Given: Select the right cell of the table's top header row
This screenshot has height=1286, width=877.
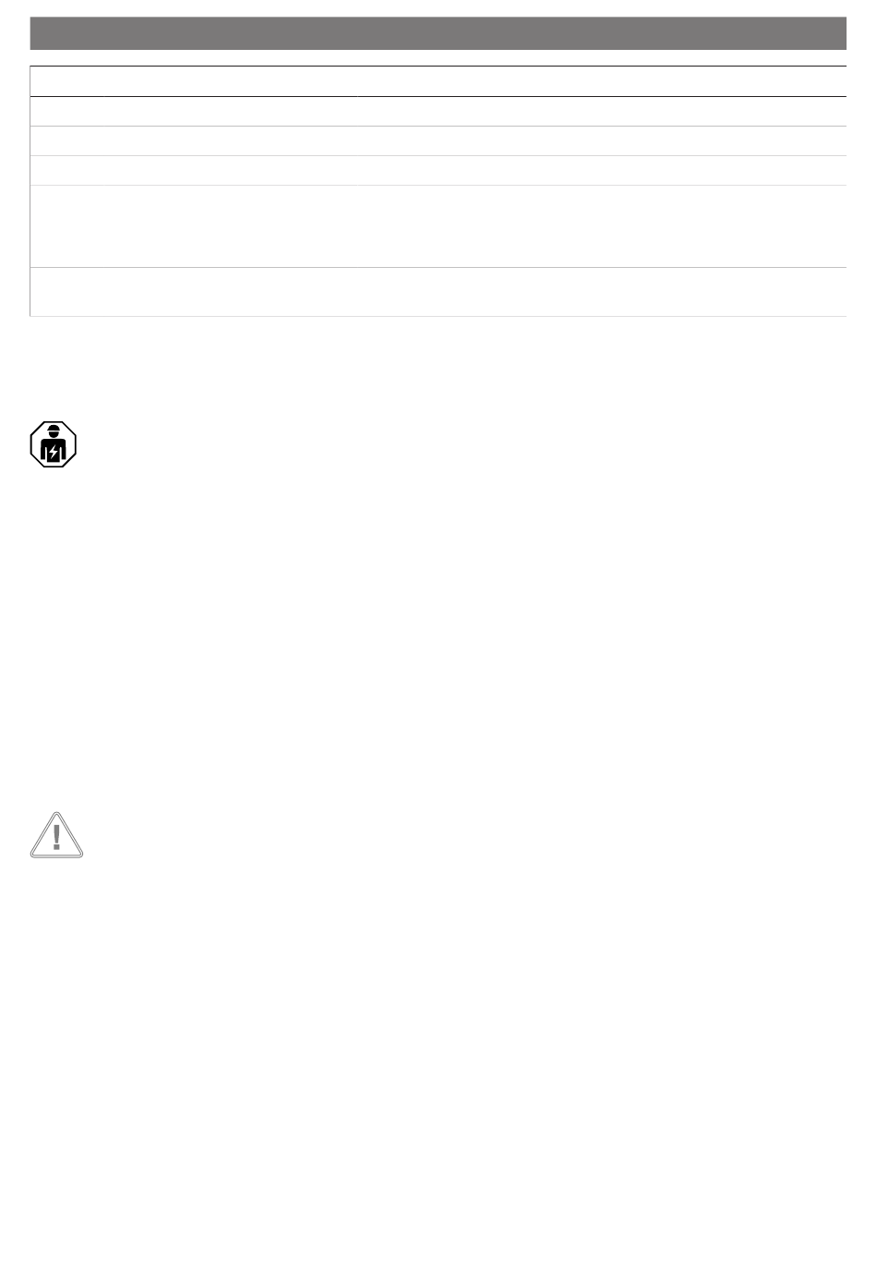Looking at the screenshot, I should (602, 81).
